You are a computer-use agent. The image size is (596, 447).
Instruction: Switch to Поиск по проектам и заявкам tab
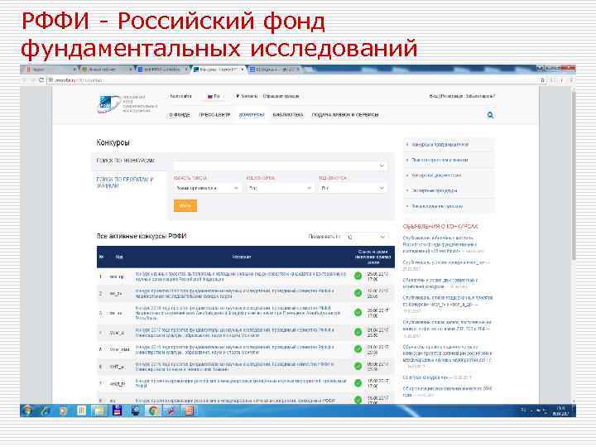(125, 182)
